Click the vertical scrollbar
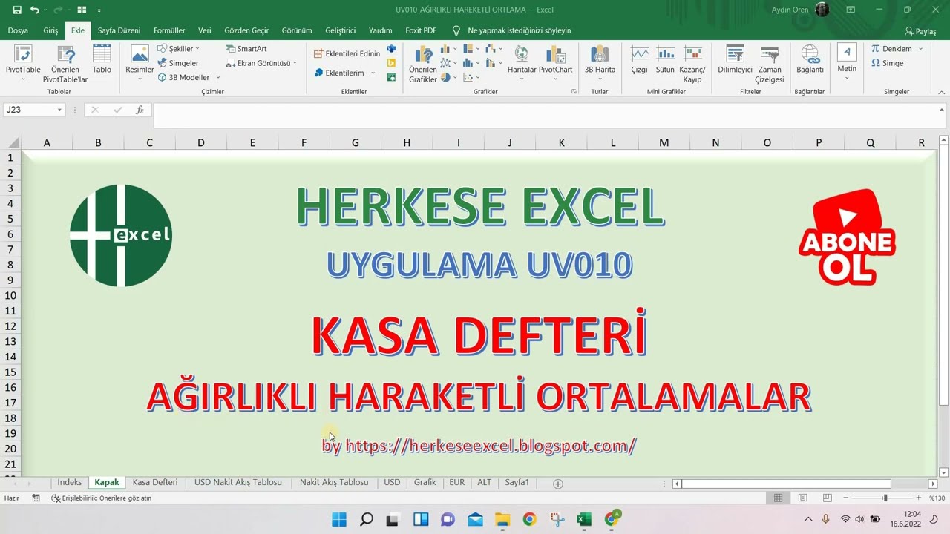 [x=943, y=274]
